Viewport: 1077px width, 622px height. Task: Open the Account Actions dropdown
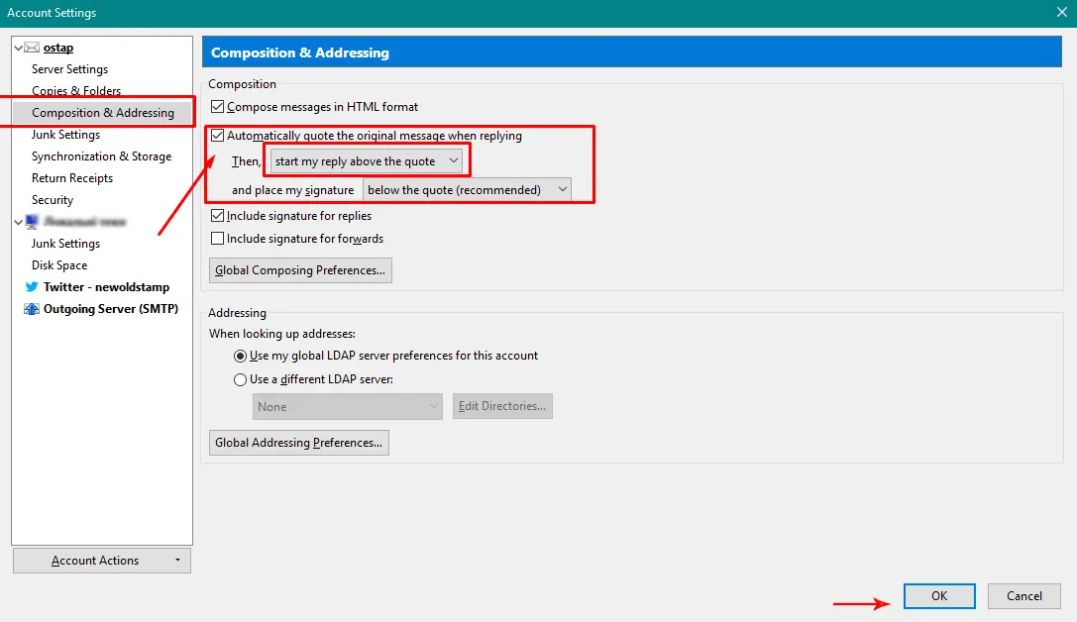102,561
